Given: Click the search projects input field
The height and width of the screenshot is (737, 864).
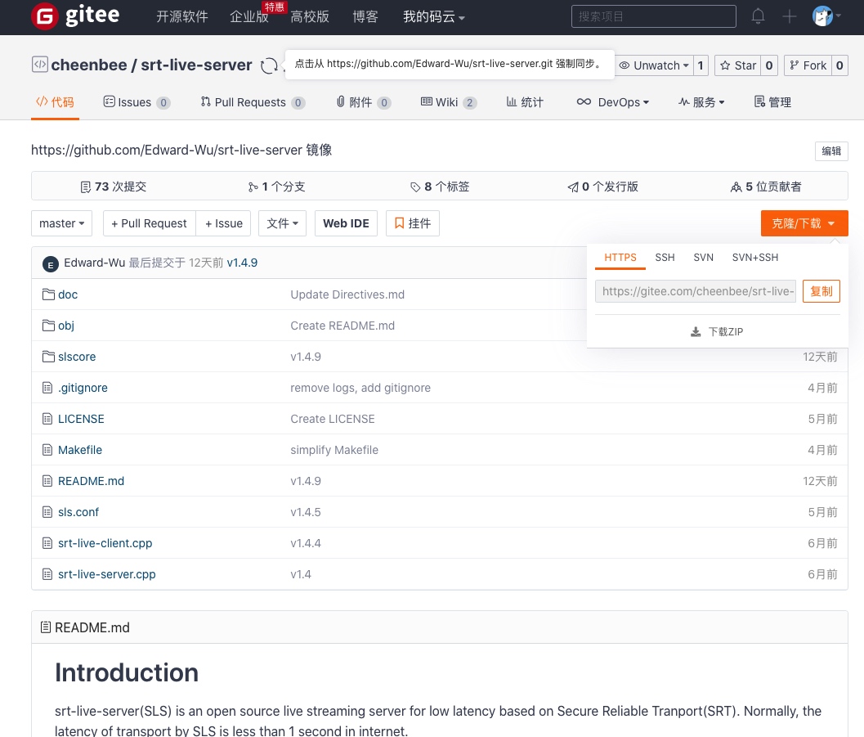Looking at the screenshot, I should click(653, 16).
